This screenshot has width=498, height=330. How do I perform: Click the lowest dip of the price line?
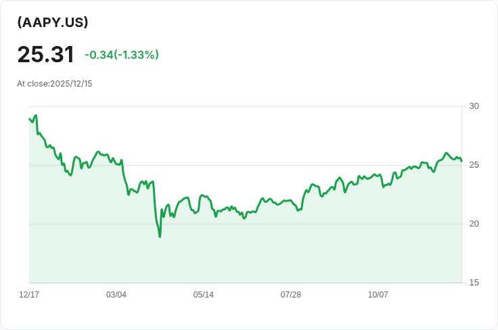pyautogui.click(x=160, y=236)
